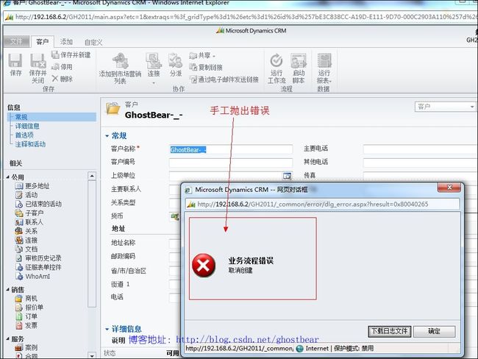The image size is (478, 359).
Task: Open 发票 under 销售
Action: pyautogui.click(x=26, y=325)
